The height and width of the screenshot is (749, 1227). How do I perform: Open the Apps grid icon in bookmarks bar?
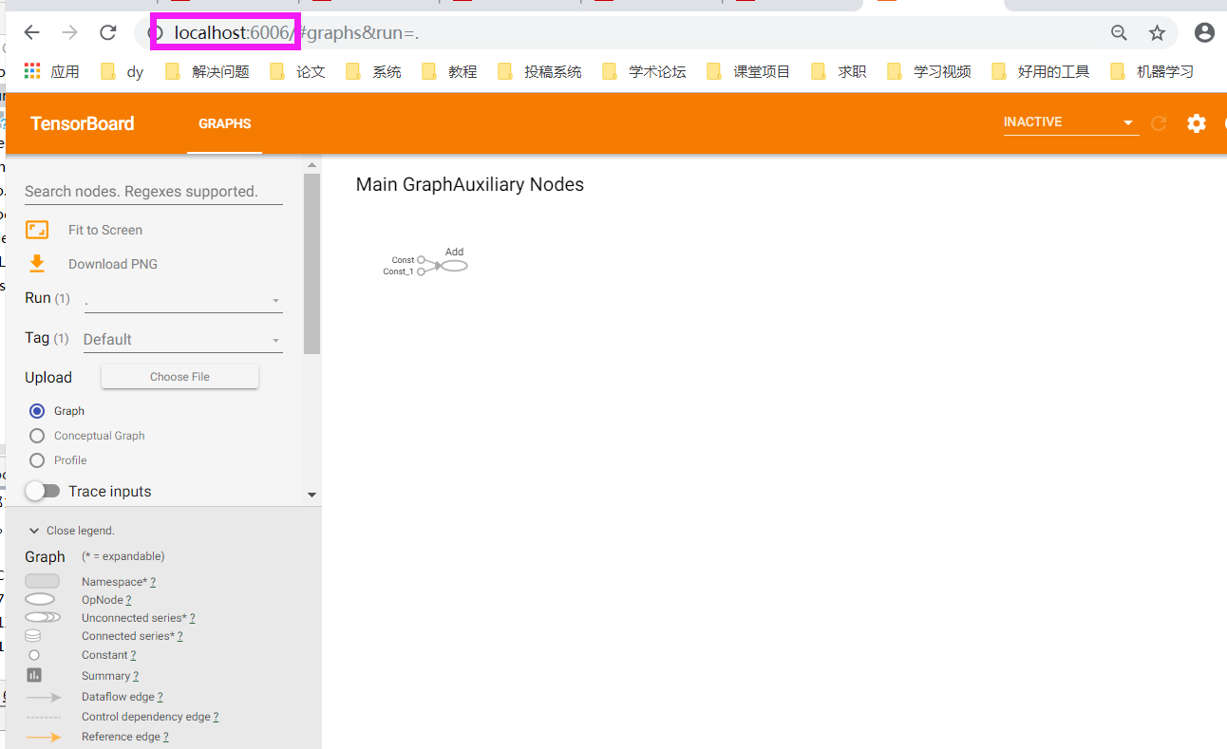(32, 71)
